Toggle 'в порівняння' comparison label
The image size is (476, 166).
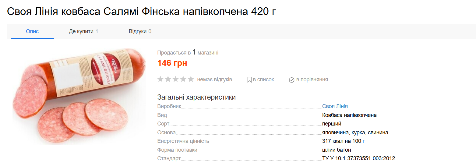312,79
